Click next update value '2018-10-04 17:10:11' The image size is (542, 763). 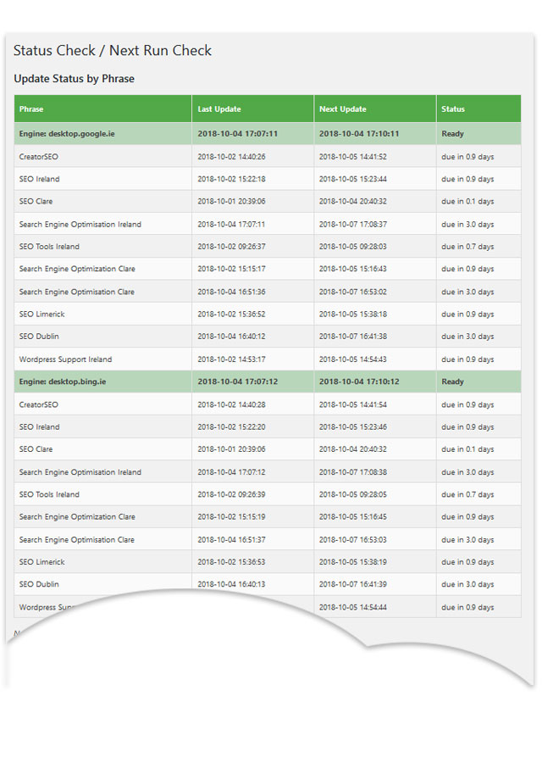359,134
